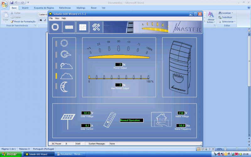Switch to the Referências ribbon tab
This screenshot has width=251, height=157.
[x=65, y=8]
